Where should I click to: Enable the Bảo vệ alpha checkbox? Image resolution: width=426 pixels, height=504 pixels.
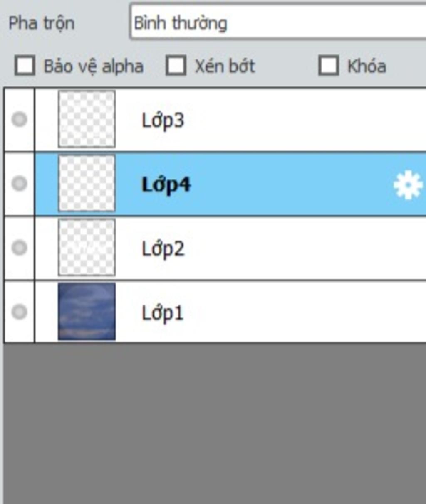coord(25,66)
